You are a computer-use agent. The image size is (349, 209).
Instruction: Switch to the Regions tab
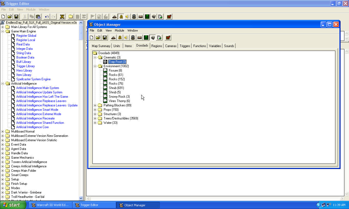[x=157, y=46]
